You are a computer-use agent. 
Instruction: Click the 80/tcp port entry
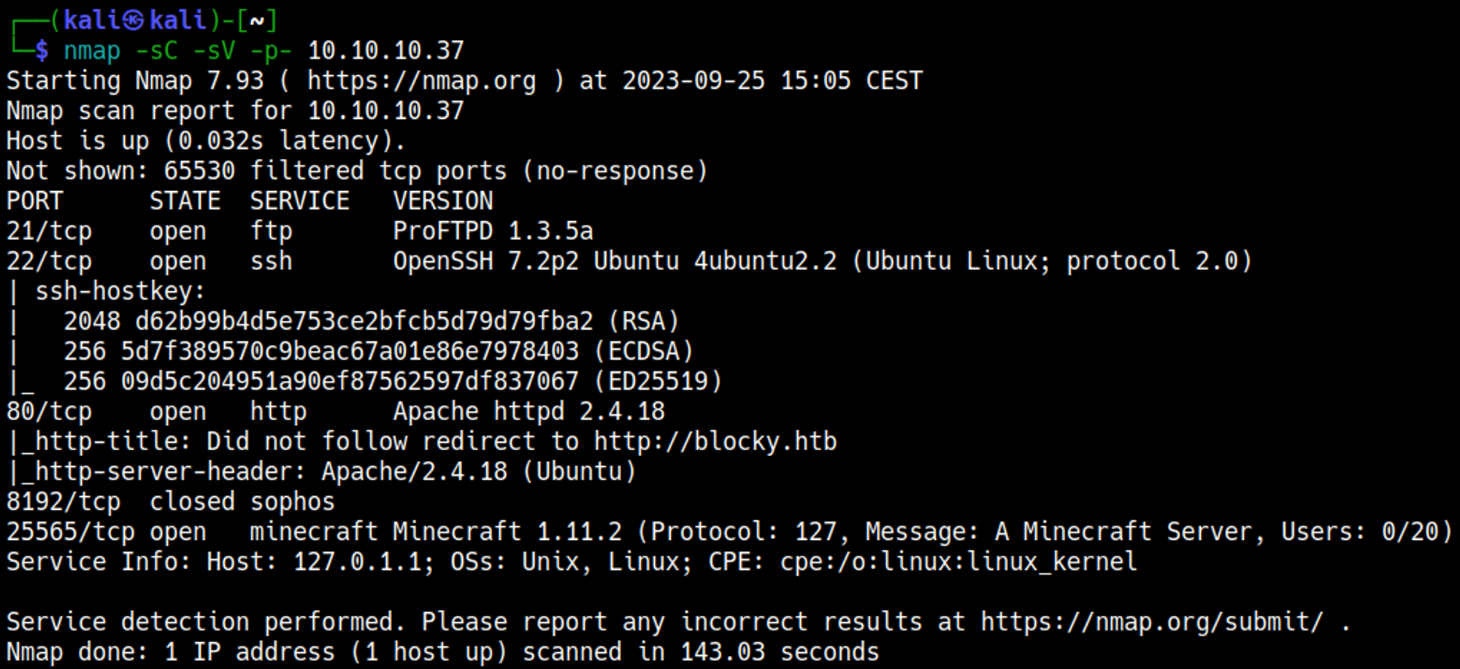[49, 411]
